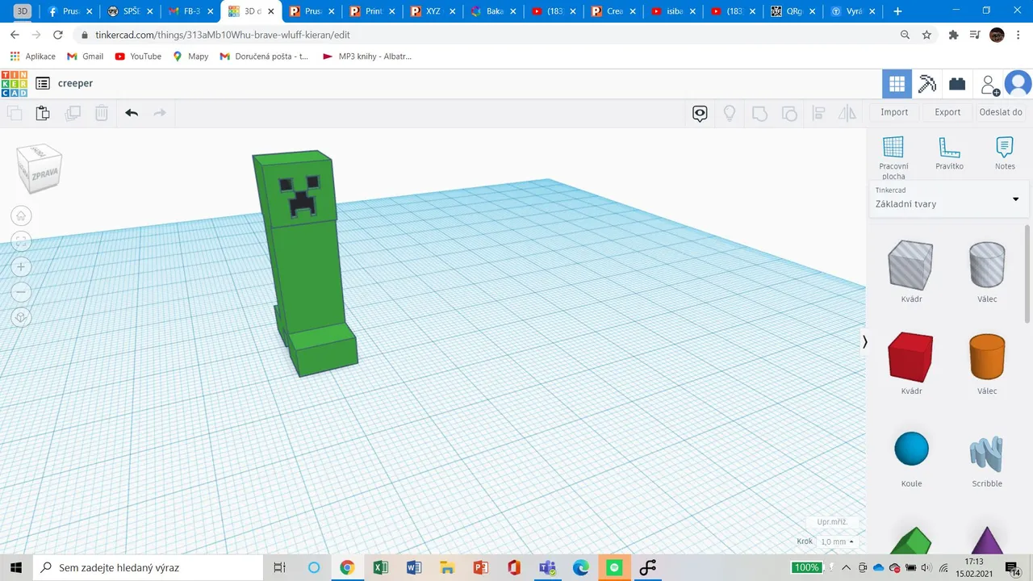Undo the last action
Viewport: 1033px width, 581px height.
tap(132, 113)
